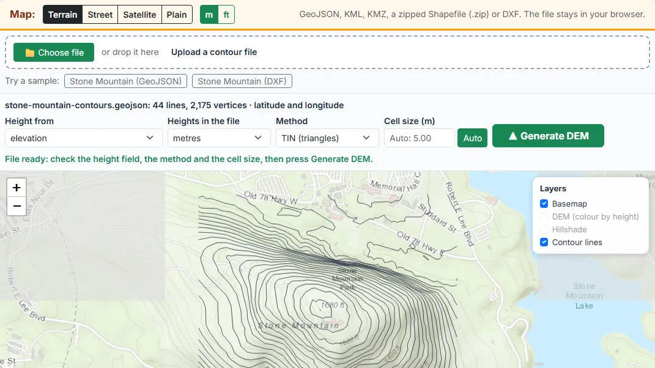Image resolution: width=655 pixels, height=368 pixels.
Task: Toggle the Contour lines checkbox
Action: coord(544,242)
